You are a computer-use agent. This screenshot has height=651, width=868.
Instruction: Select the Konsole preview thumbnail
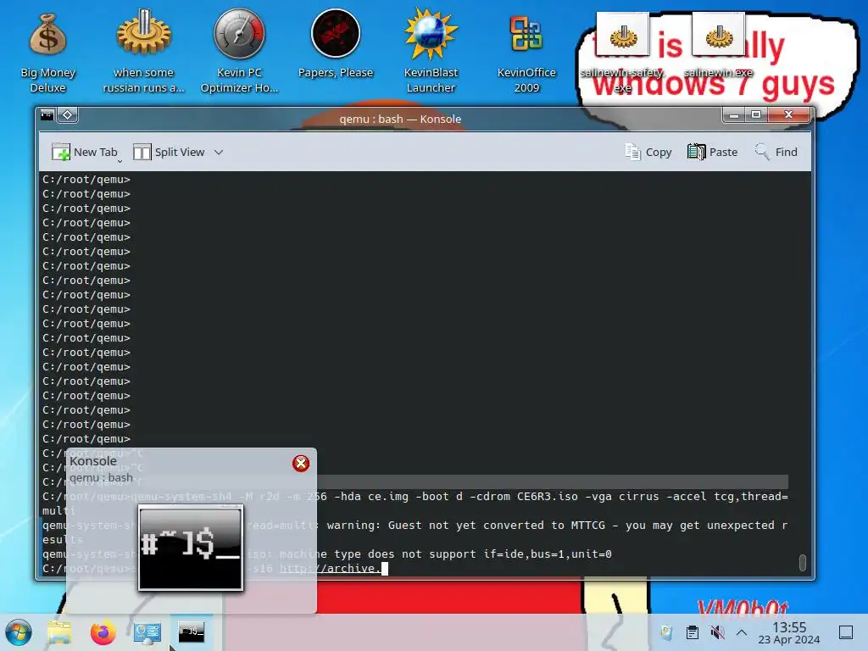(x=191, y=548)
